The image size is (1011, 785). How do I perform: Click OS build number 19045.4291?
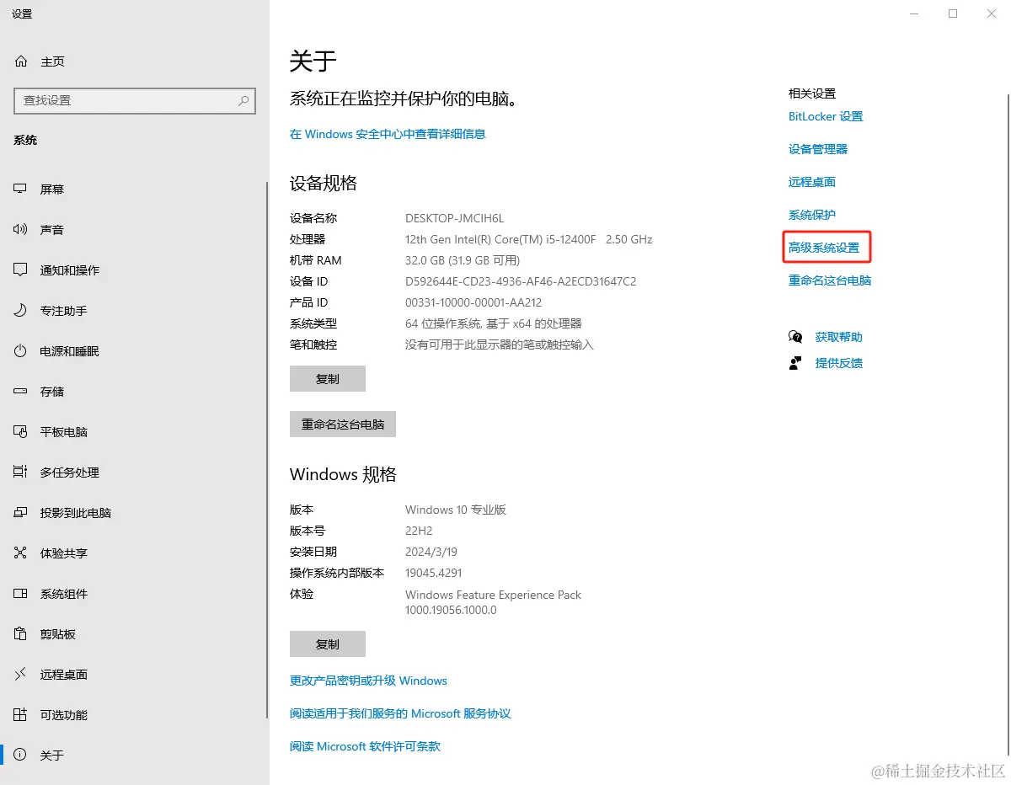click(434, 573)
